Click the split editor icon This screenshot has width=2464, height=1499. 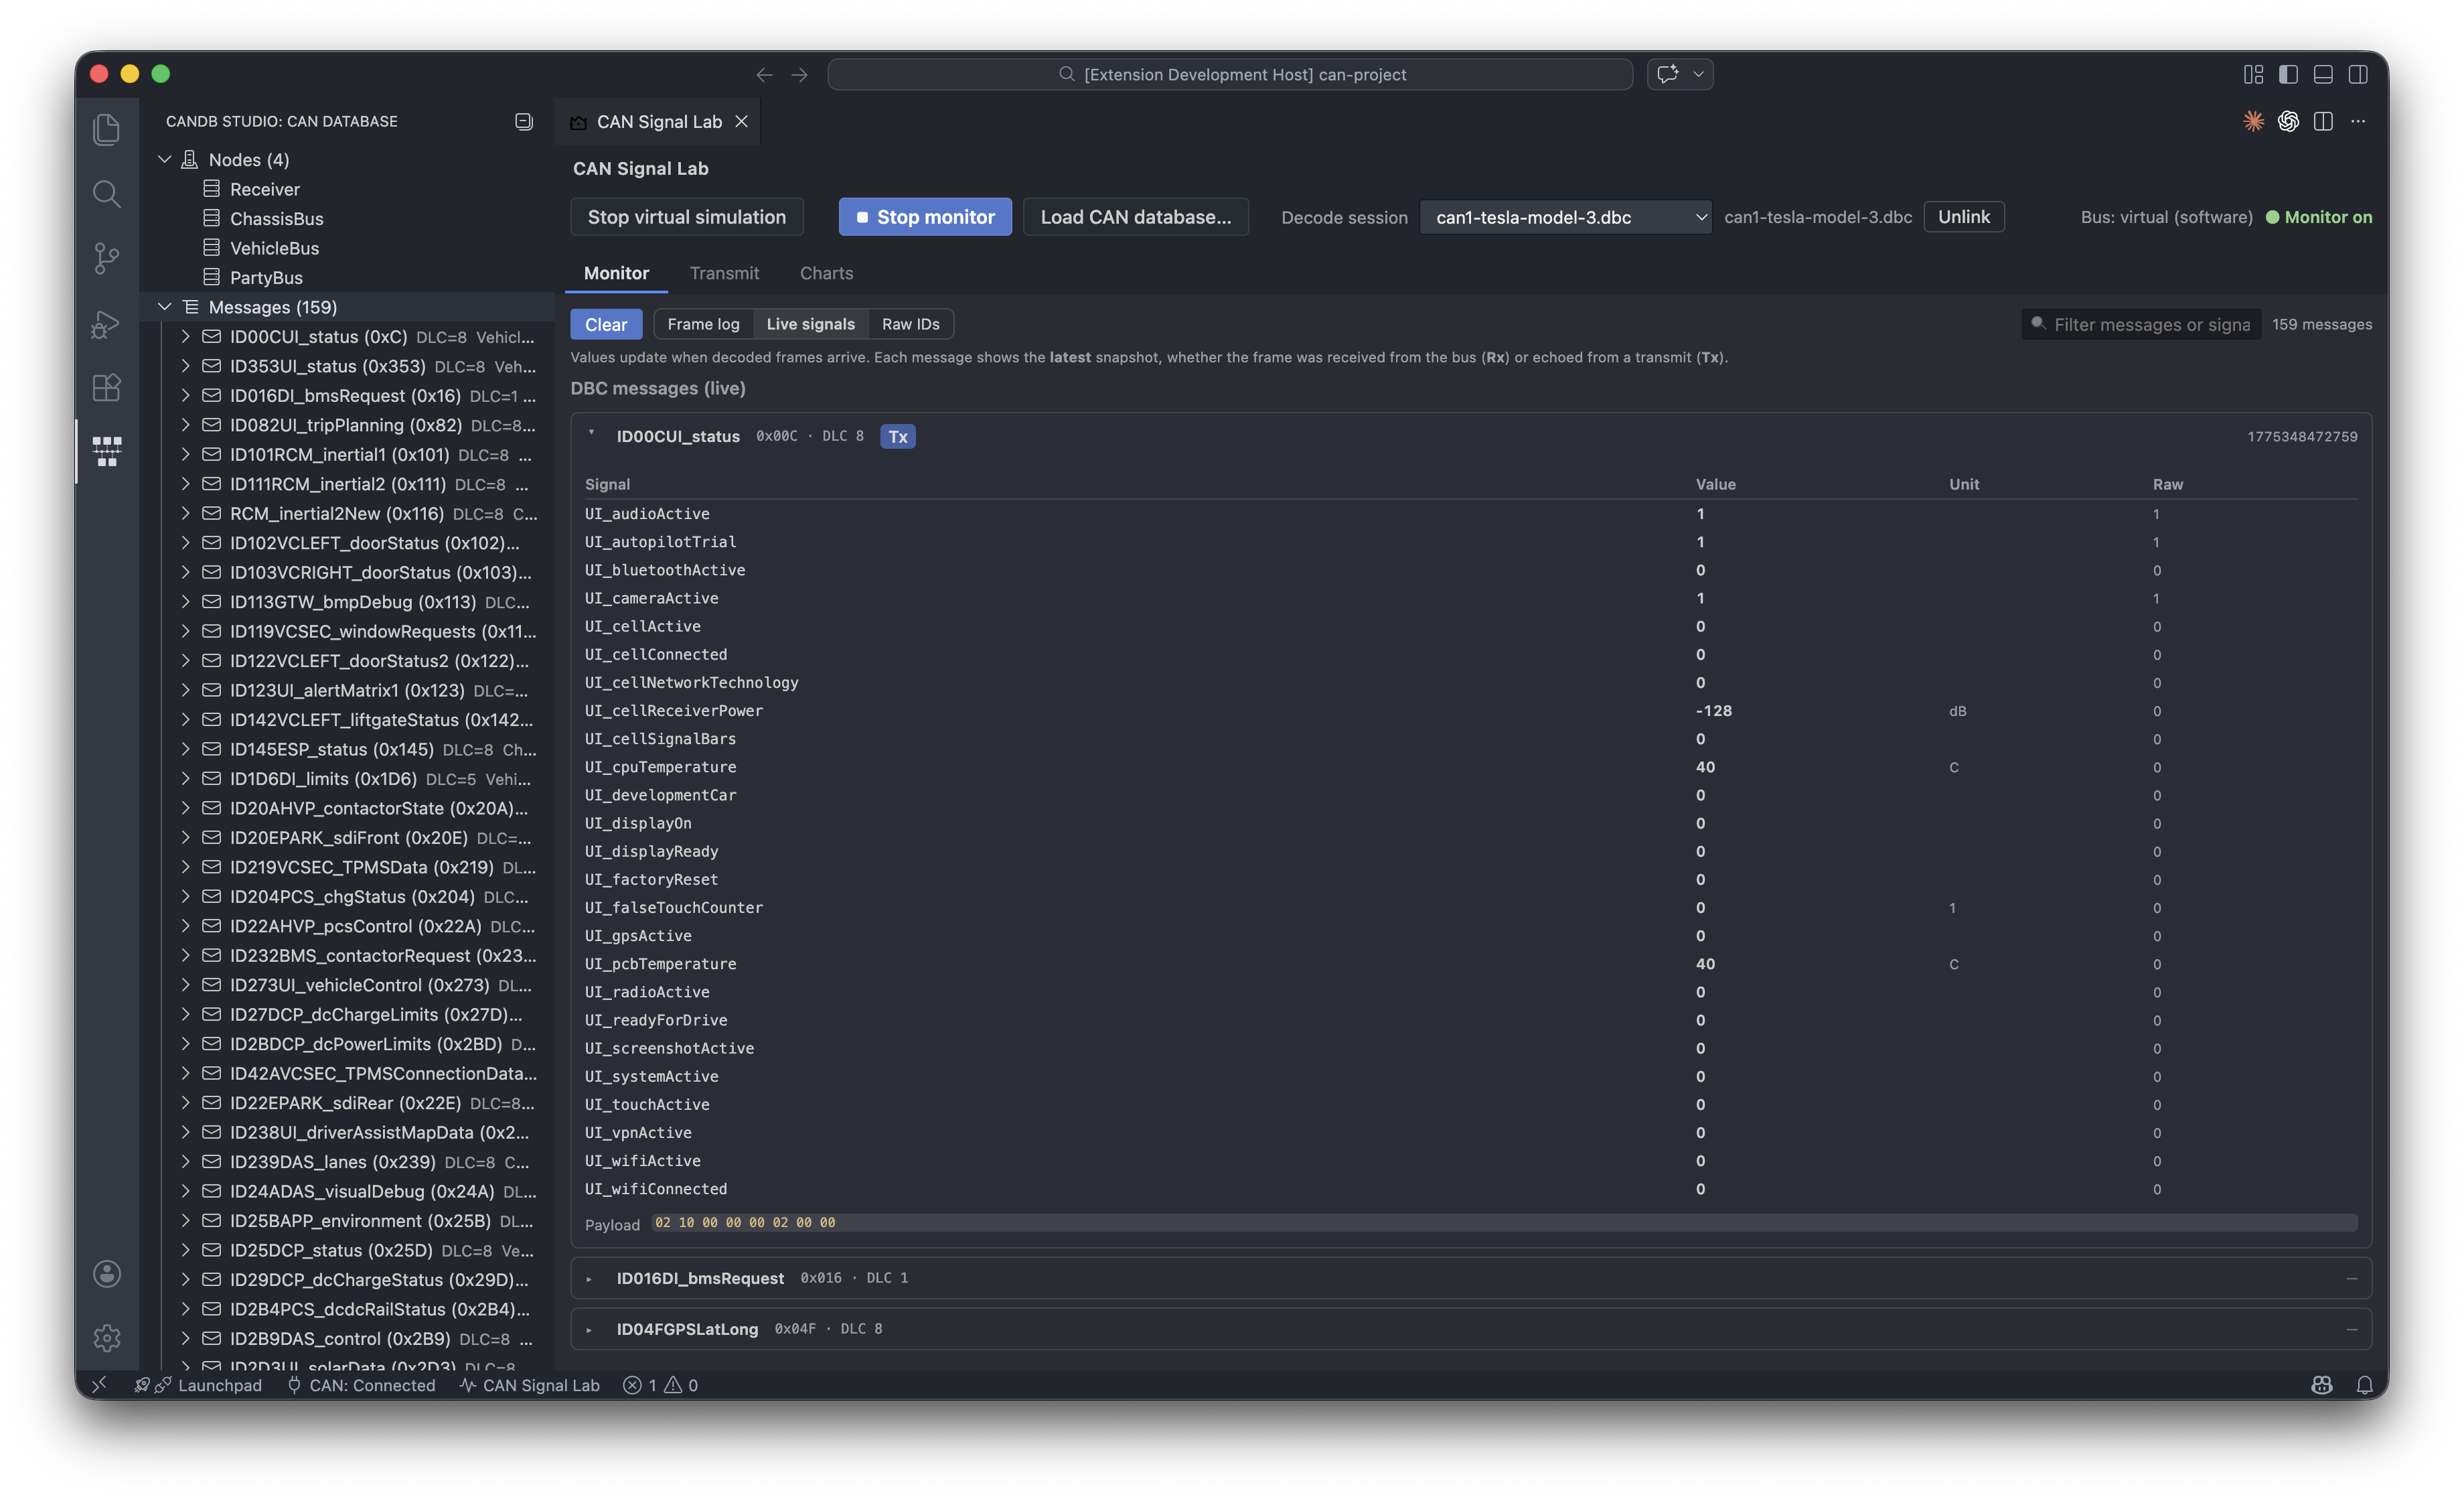(x=2323, y=121)
